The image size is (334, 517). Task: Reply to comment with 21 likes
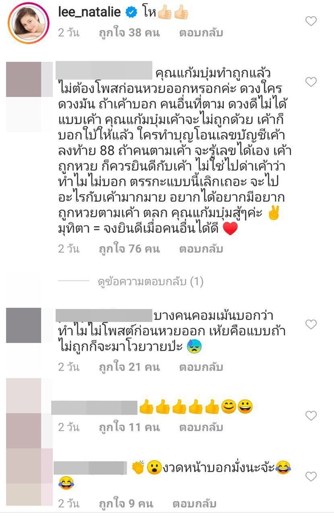click(201, 367)
